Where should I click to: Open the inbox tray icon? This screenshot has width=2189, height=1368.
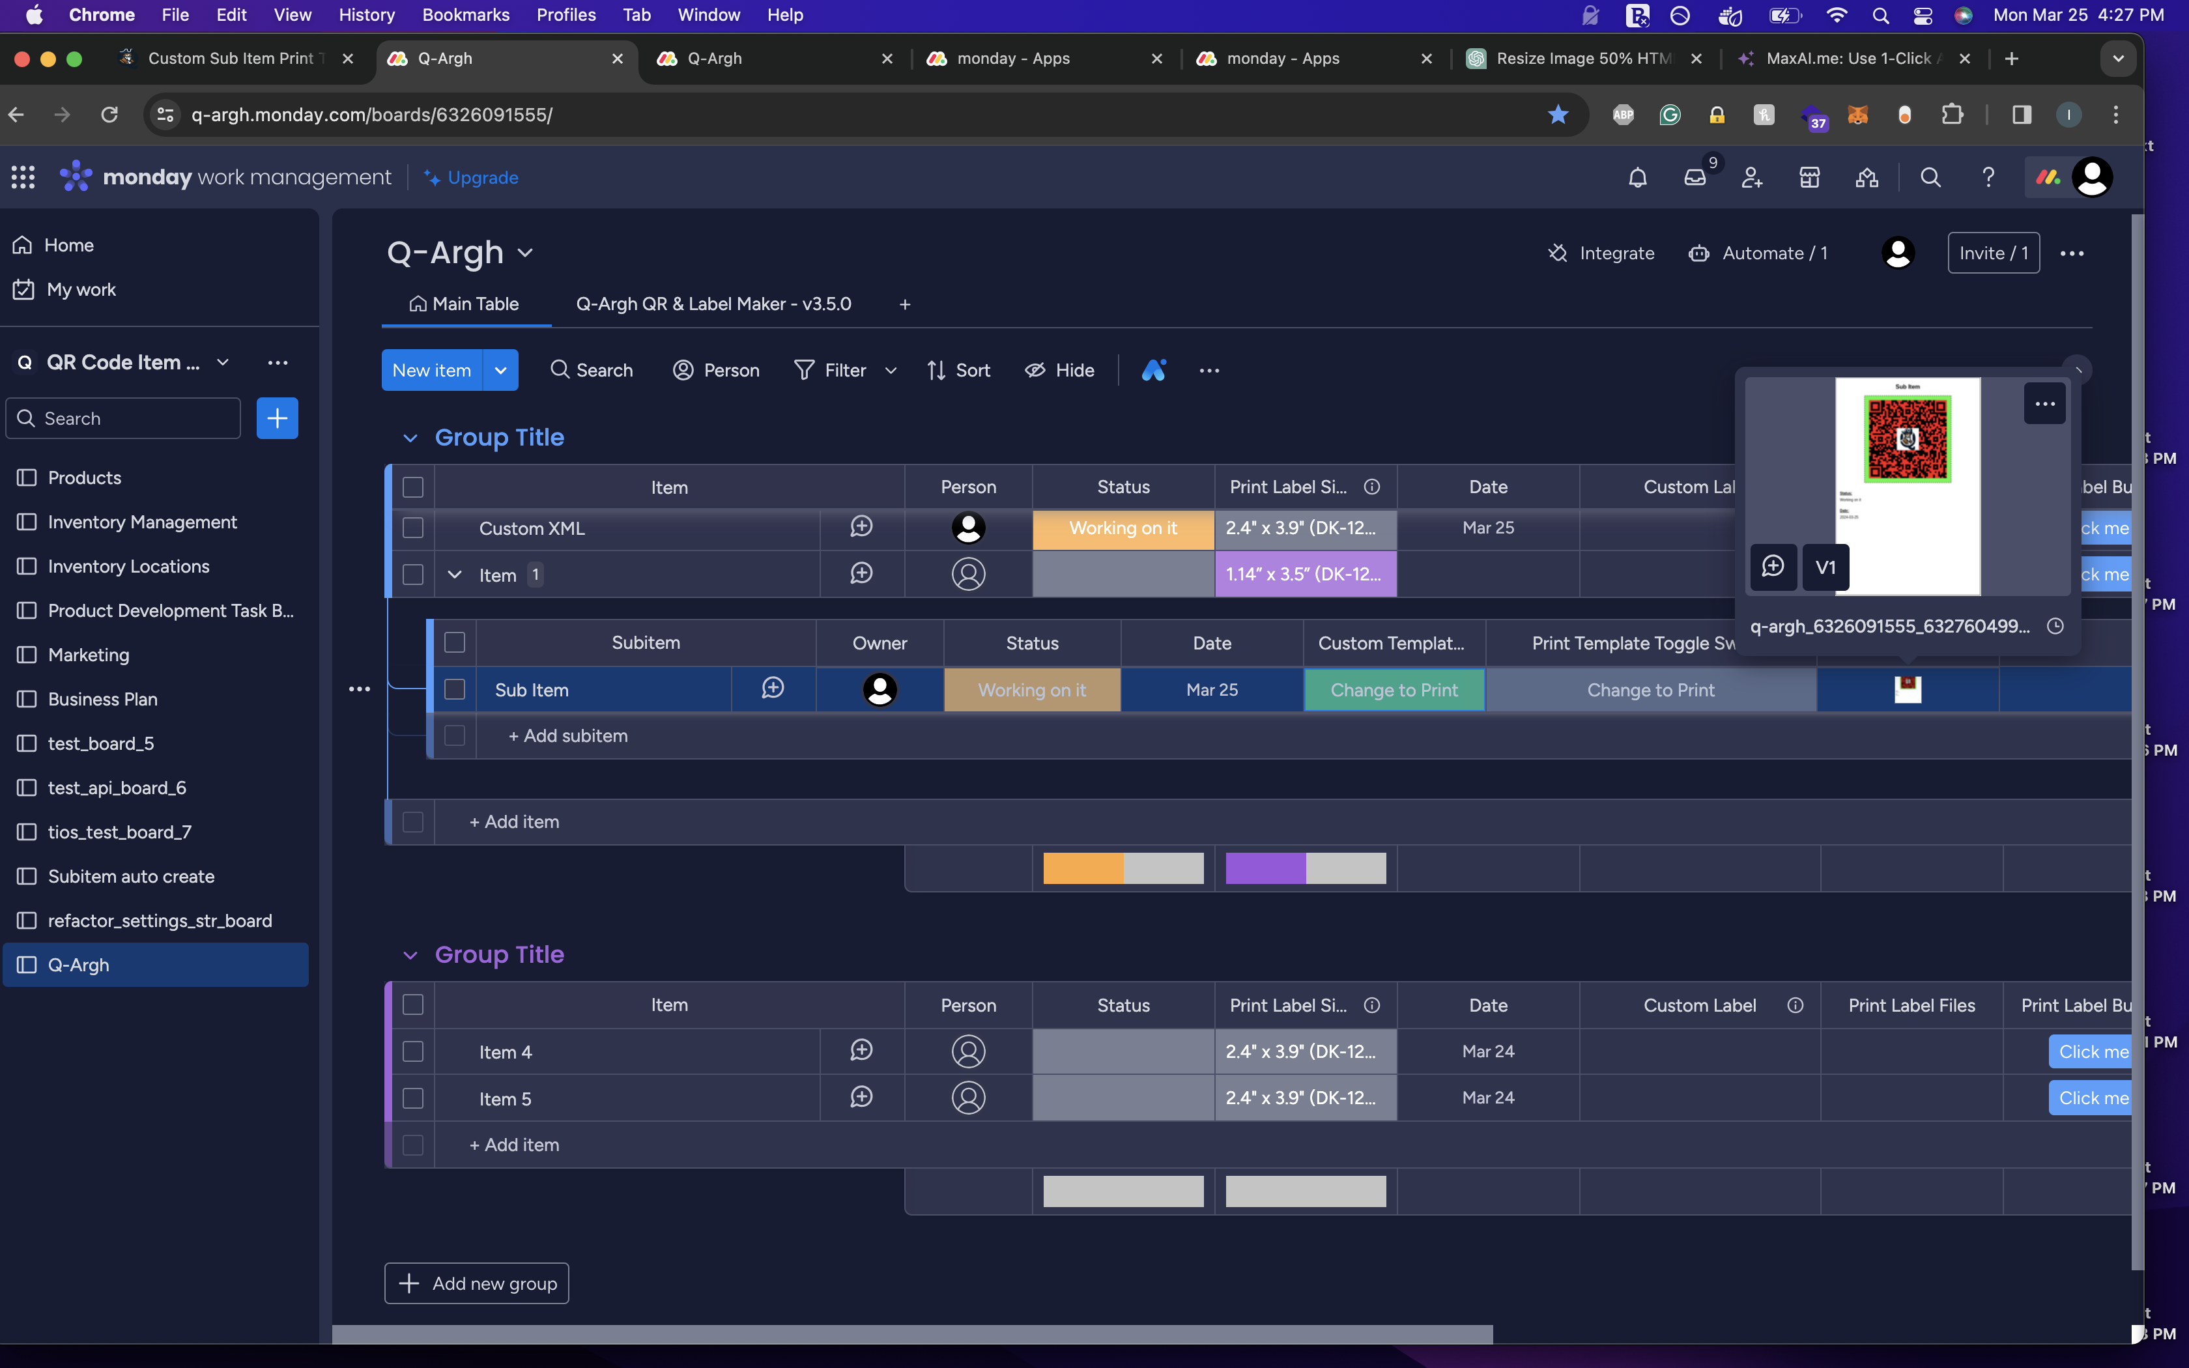pyautogui.click(x=1695, y=177)
